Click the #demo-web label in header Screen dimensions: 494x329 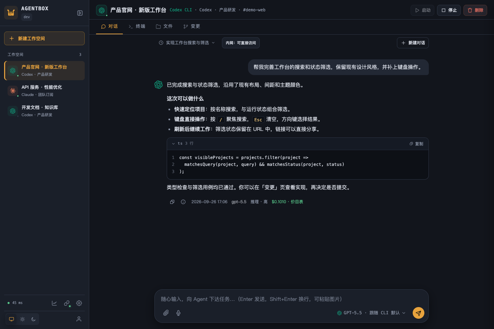tap(254, 10)
